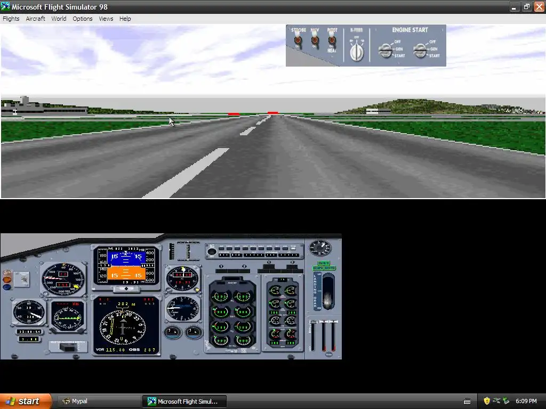Open the Options menu
The height and width of the screenshot is (409, 546).
[83, 19]
